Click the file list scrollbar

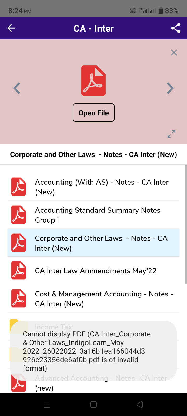186,224
